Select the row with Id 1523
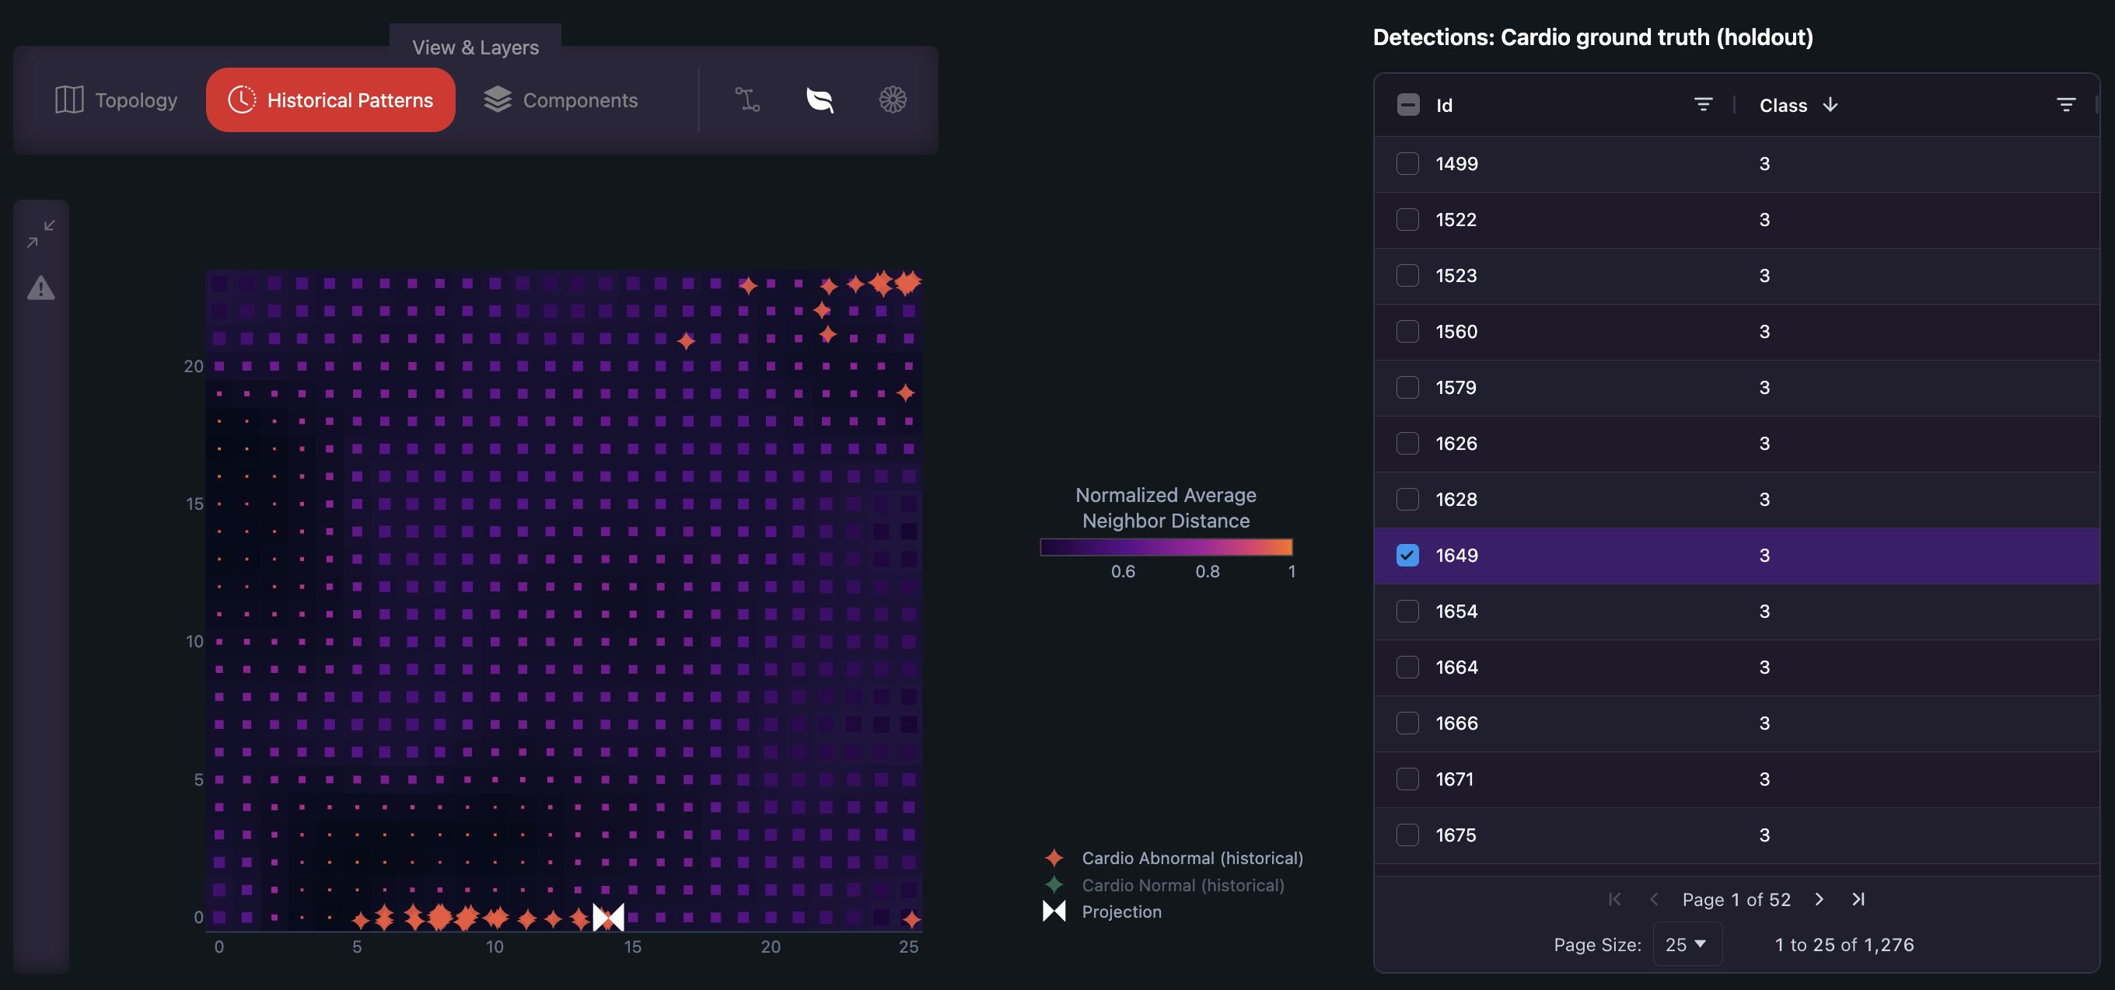The height and width of the screenshot is (990, 2115). (1736, 276)
